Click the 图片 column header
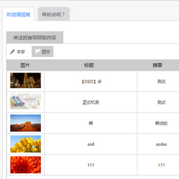The width and height of the screenshot is (179, 179). [25, 65]
